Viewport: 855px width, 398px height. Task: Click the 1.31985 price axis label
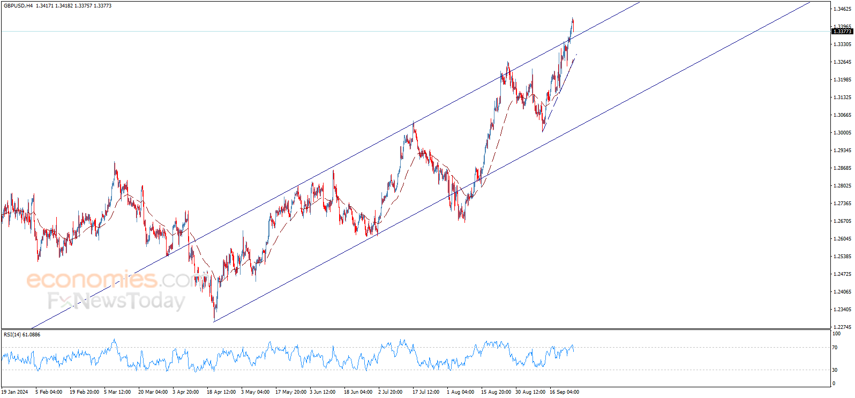(x=842, y=80)
